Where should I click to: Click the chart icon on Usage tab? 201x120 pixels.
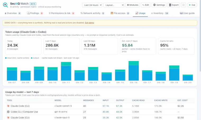coord(137,13)
